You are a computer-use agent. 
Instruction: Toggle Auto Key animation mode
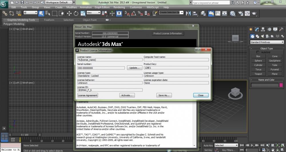[x=208, y=145]
